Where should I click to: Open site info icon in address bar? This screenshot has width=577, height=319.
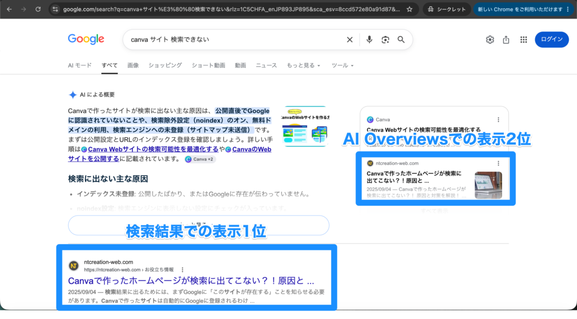tap(55, 9)
